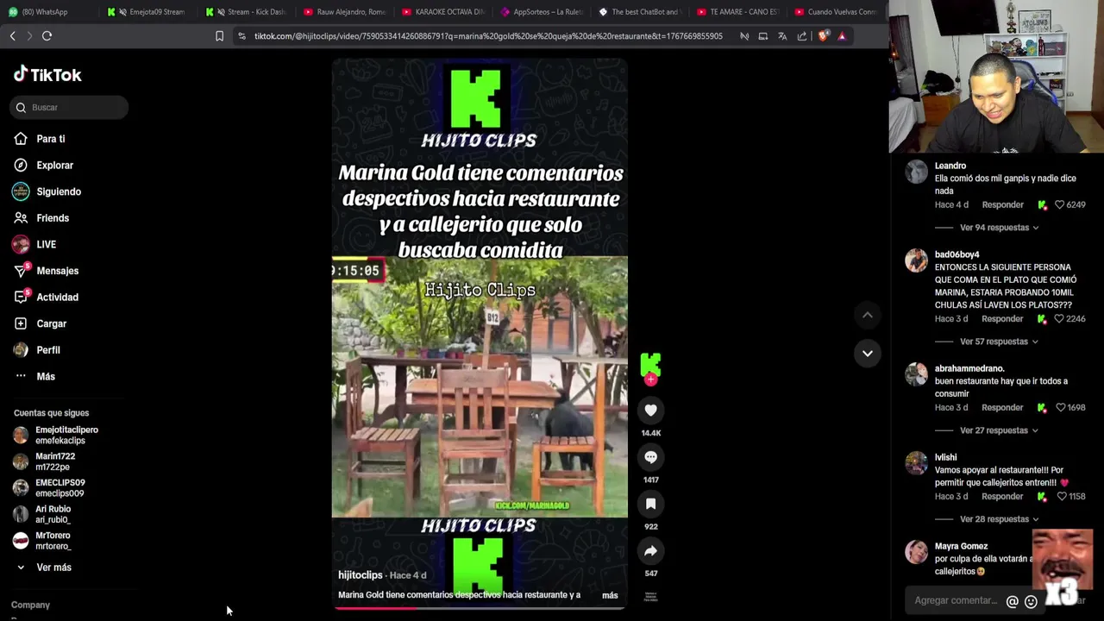Open the Actividad notifications
This screenshot has height=621, width=1104.
pyautogui.click(x=46, y=297)
